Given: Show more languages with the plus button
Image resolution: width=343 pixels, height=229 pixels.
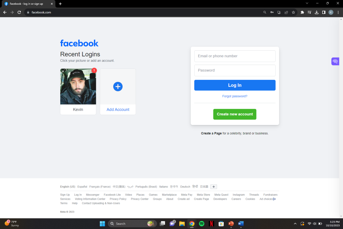Looking at the screenshot, I should (x=214, y=187).
